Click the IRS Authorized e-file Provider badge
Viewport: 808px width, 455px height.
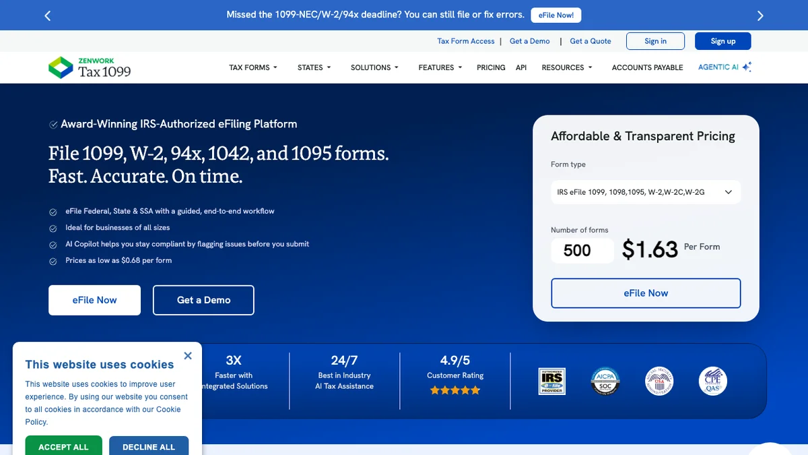(x=551, y=381)
